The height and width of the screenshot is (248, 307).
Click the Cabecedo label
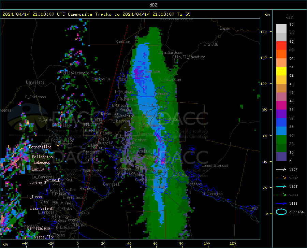42,162
